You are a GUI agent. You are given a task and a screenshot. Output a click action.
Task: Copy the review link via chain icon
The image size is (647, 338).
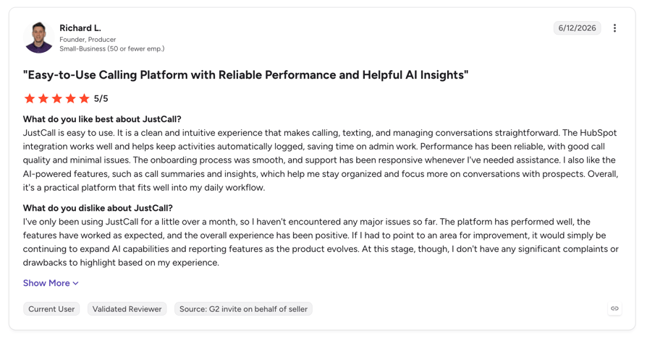click(x=614, y=308)
